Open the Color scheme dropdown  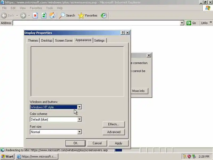pos(79,119)
